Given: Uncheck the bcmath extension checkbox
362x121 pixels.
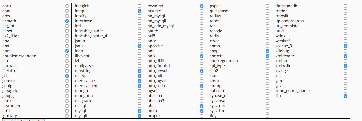Looking at the screenshot, I should pos(67,21).
